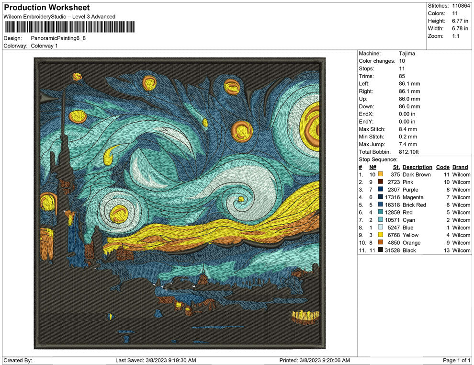Click the 'N#' column header
Image resolution: width=474 pixels, height=365 pixels.
(372, 167)
